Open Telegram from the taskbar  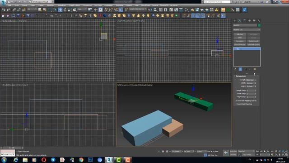click(53, 160)
